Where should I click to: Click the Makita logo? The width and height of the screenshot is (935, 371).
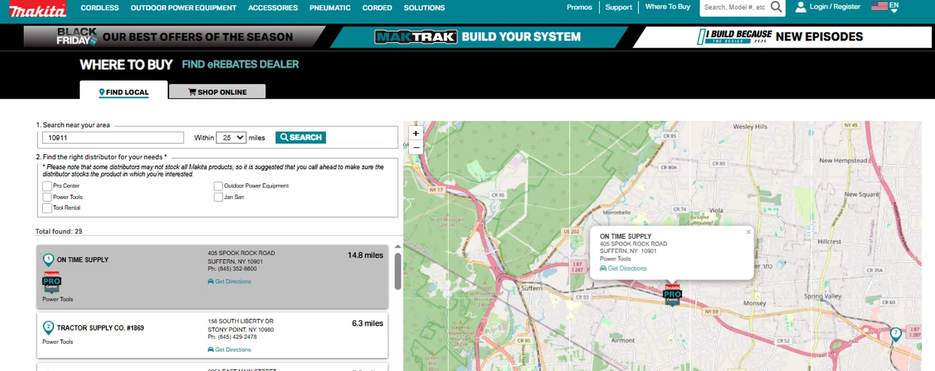point(37,10)
